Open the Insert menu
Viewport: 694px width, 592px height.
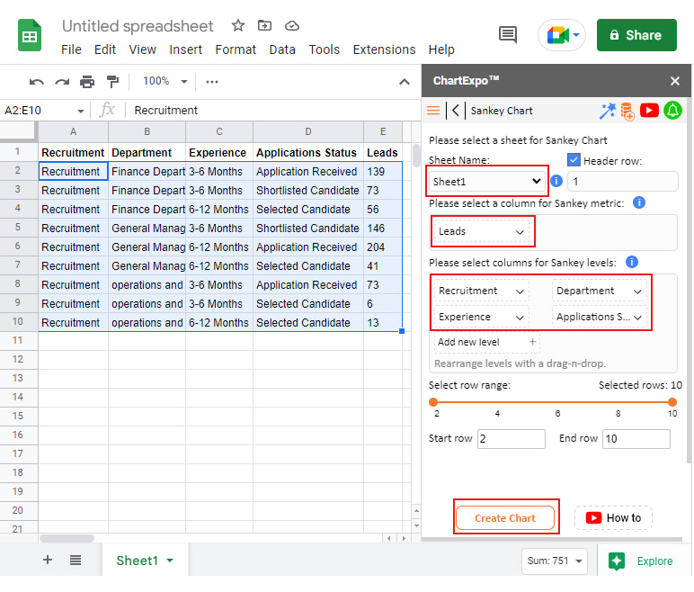[x=185, y=49]
